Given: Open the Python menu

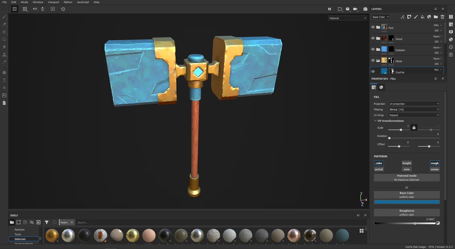Looking at the screenshot, I should pos(68,2).
